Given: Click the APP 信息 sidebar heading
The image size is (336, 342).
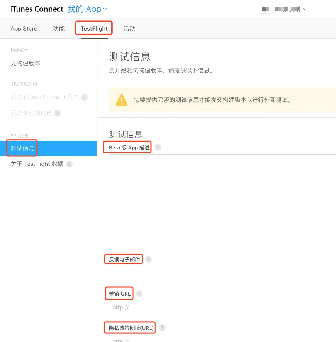Looking at the screenshot, I should [19, 136].
